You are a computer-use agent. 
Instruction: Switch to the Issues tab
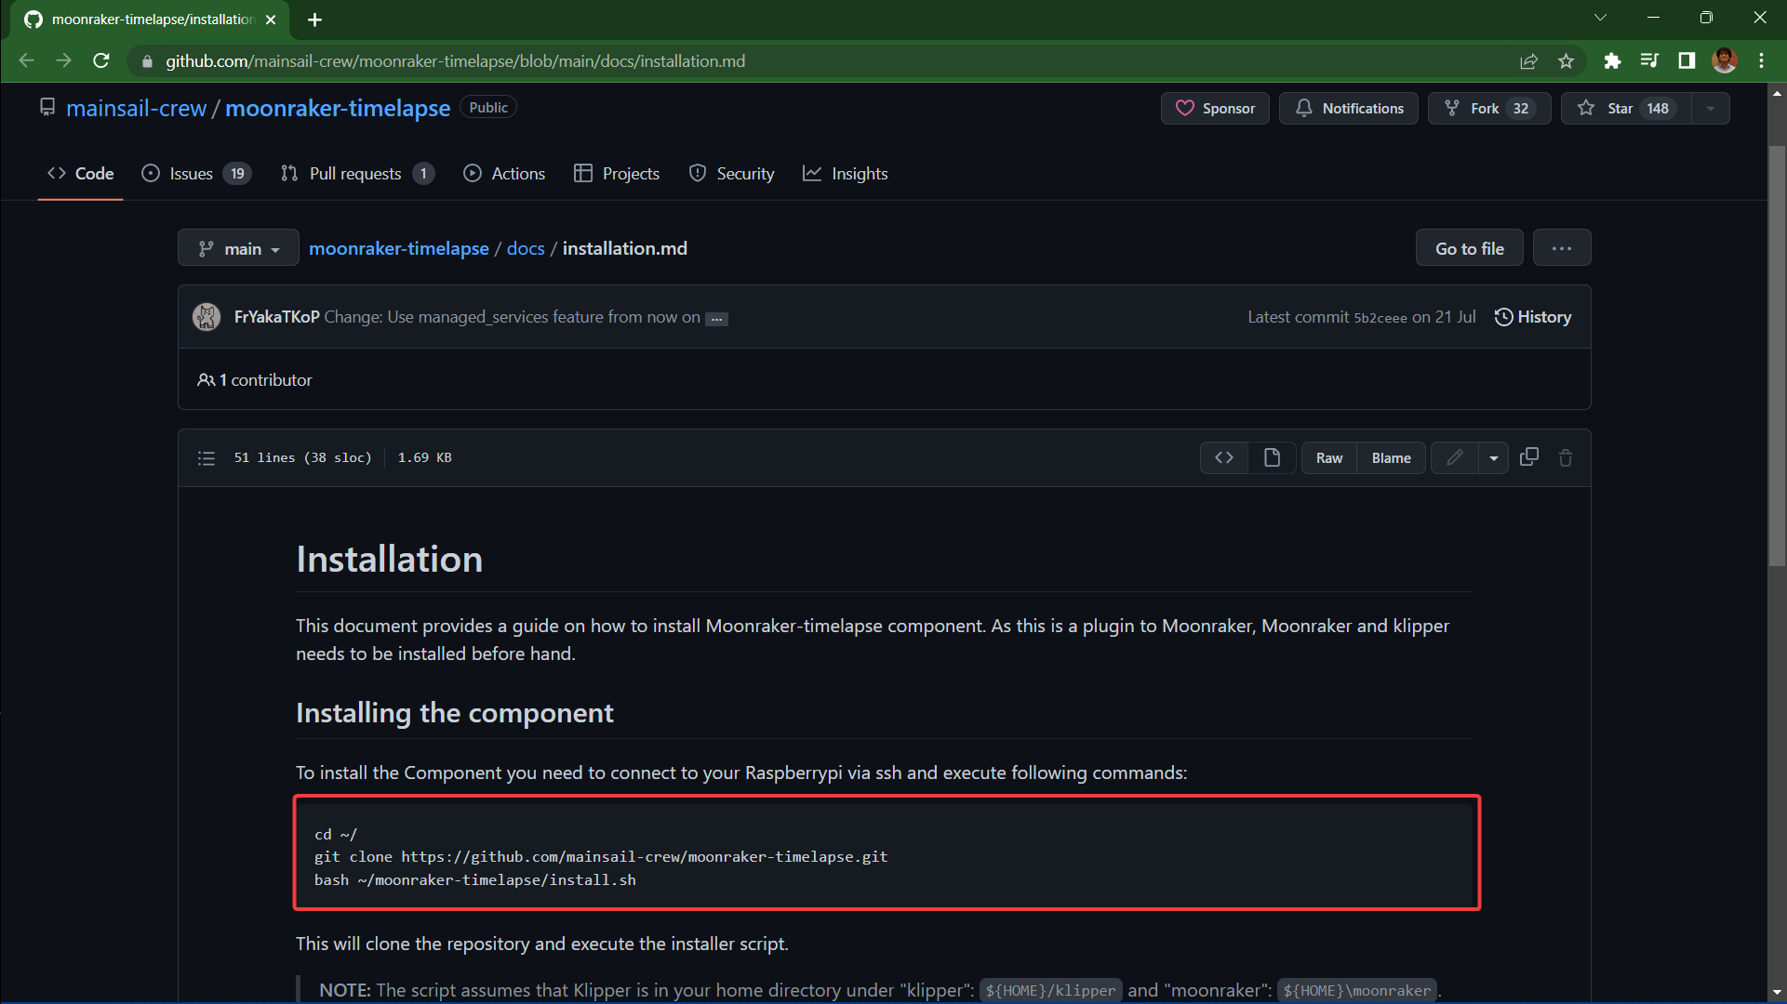tap(196, 174)
